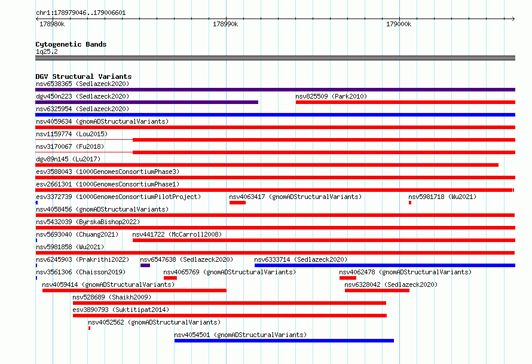
Task: Click the purple dgv450n223 variant bar
Action: click(x=146, y=102)
